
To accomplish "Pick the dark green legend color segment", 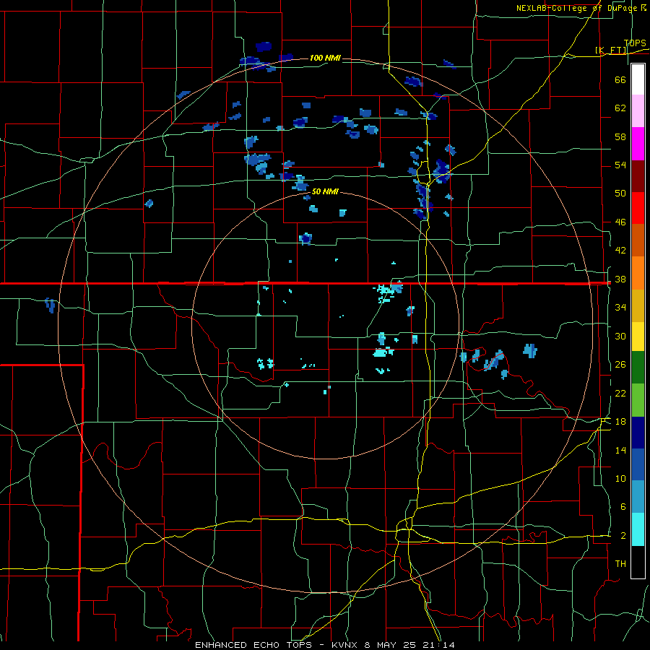I will (x=638, y=368).
